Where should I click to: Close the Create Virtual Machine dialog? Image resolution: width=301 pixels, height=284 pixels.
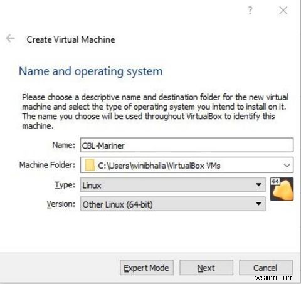tap(283, 10)
